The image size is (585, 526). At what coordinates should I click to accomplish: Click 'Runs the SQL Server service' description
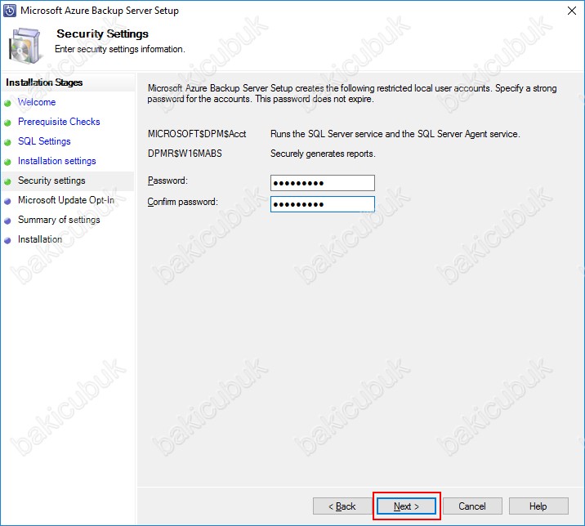tap(395, 134)
